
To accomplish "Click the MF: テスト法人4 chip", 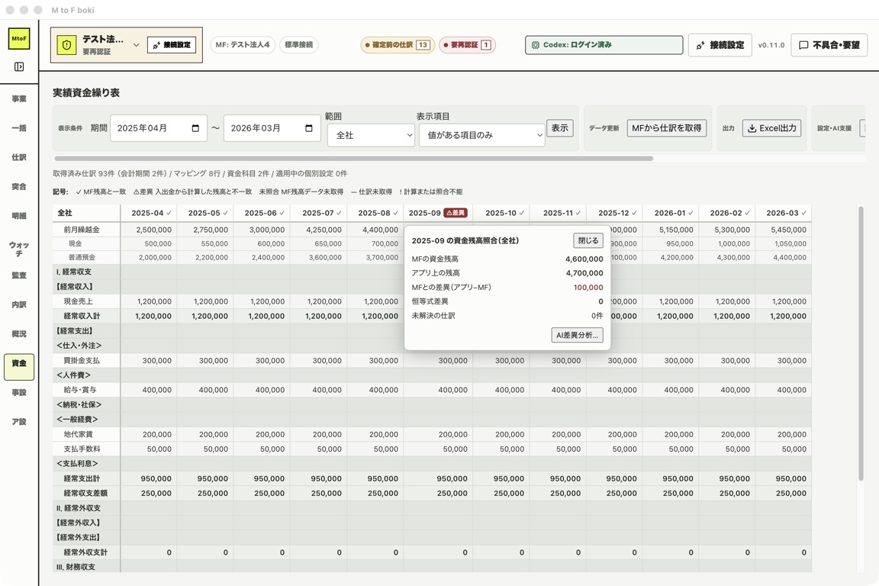I will 243,45.
